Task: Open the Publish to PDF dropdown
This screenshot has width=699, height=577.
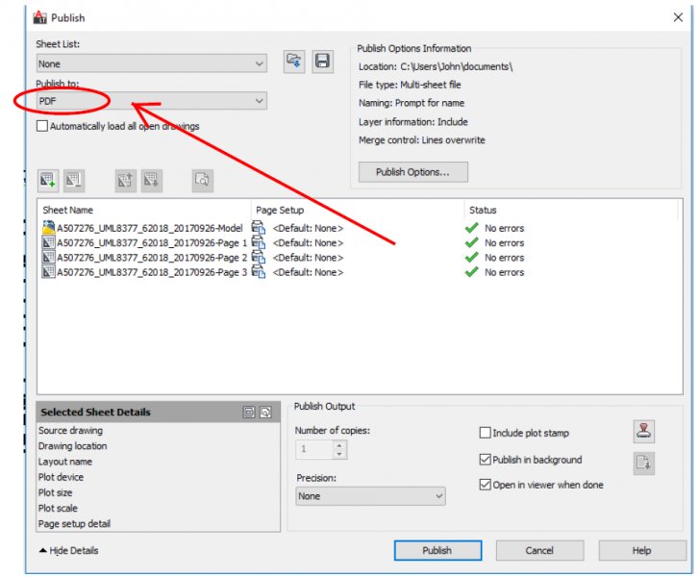Action: pyautogui.click(x=152, y=101)
